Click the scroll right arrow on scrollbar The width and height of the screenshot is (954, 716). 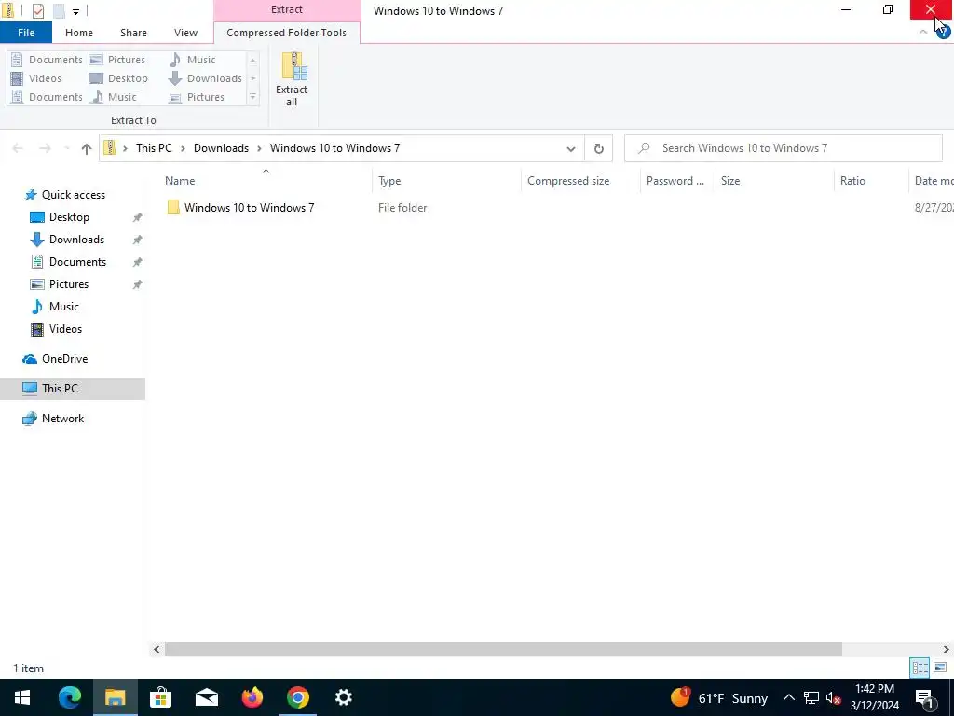click(x=947, y=649)
